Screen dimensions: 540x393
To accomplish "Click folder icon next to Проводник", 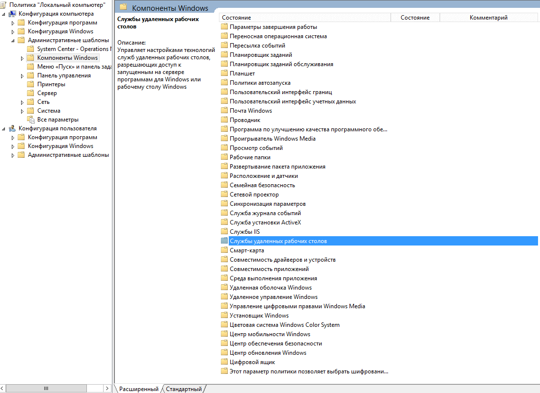I will click(224, 120).
